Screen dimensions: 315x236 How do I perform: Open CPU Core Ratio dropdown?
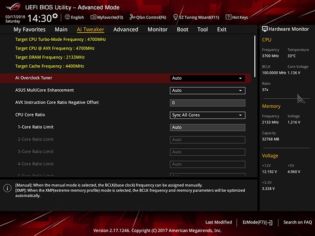[208, 115]
